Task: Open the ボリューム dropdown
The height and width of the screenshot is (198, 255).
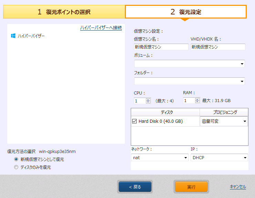Action: 189,64
